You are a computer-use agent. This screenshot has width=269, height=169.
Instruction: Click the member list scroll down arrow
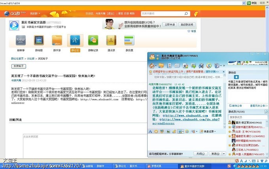[267, 154]
